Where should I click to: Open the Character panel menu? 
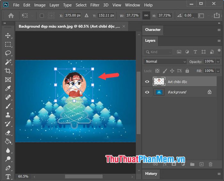tap(219, 30)
